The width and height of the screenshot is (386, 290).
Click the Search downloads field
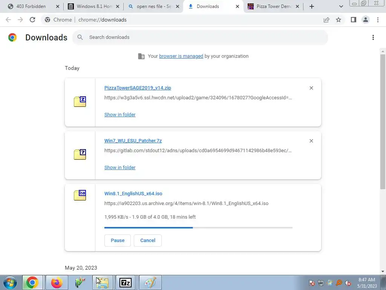point(200,37)
